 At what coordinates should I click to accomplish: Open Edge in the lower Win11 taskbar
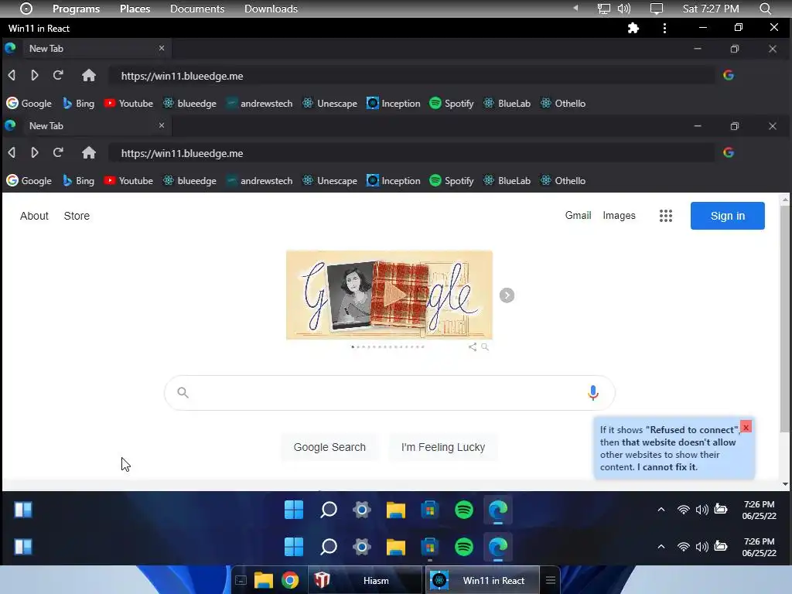point(498,547)
